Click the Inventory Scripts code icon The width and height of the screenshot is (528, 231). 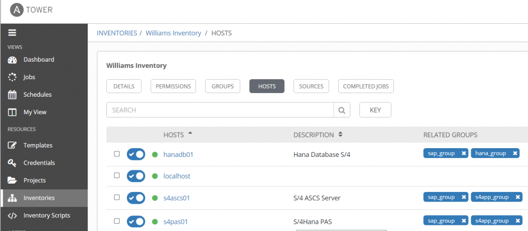(12, 216)
